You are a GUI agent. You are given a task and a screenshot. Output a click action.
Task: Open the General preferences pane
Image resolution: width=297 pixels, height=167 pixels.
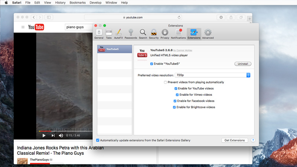pos(99,34)
